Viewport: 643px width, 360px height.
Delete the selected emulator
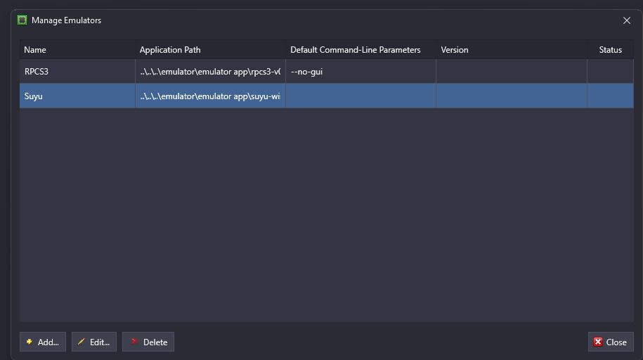point(148,342)
